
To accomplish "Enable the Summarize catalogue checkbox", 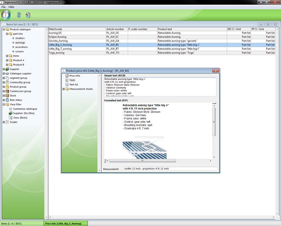I will click(11, 109).
